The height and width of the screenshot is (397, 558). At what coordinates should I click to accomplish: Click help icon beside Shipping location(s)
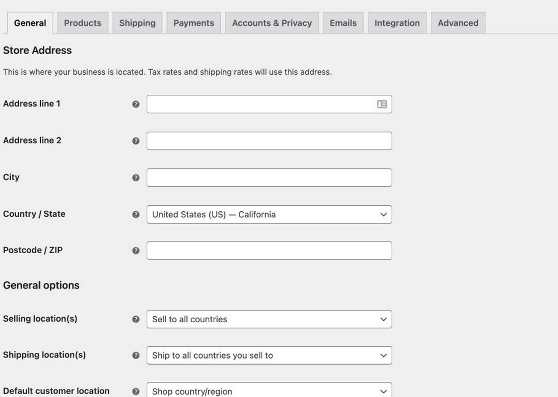click(136, 355)
